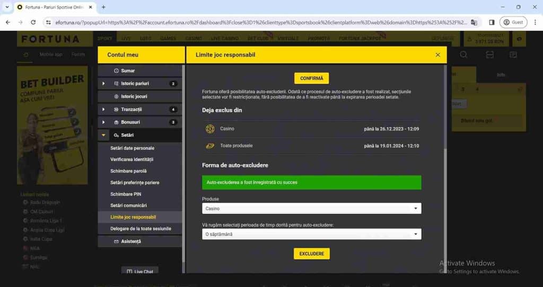Click the Setări section header

point(139,135)
